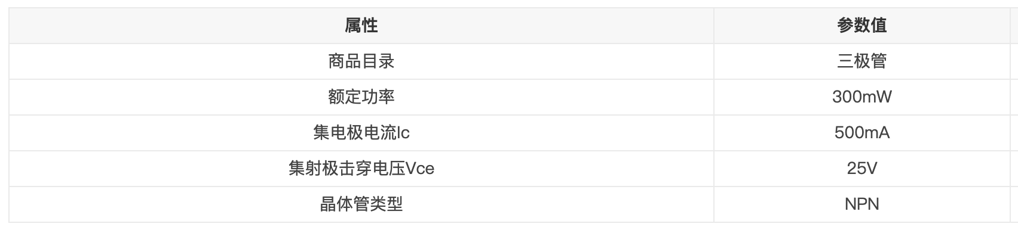Click the NPN value cell
1018x230 pixels.
tap(861, 204)
